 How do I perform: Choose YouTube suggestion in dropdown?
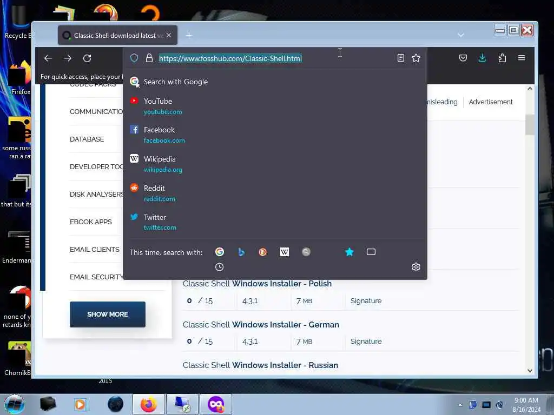(x=275, y=106)
